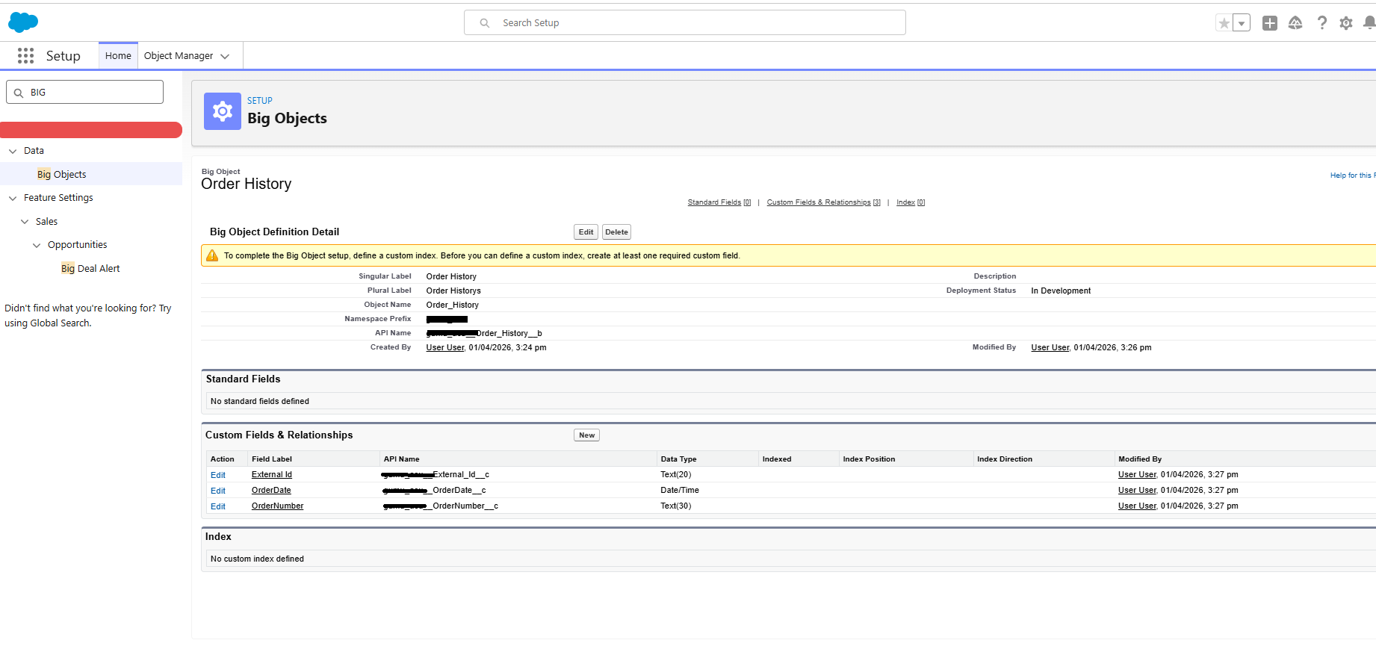This screenshot has width=1376, height=646.
Task: Open the OrderDate field label link
Action: click(x=271, y=491)
